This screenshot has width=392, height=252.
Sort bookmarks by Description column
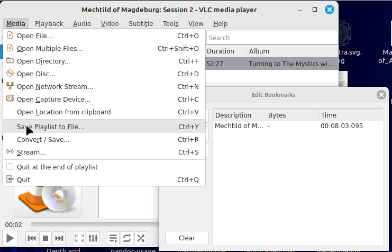(x=240, y=115)
